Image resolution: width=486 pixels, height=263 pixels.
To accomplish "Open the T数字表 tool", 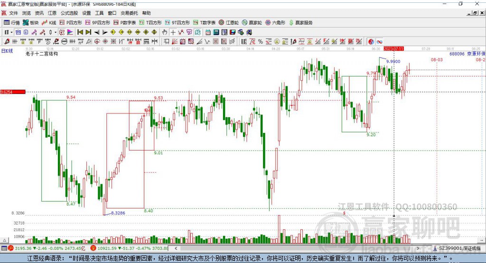I will [204, 23].
